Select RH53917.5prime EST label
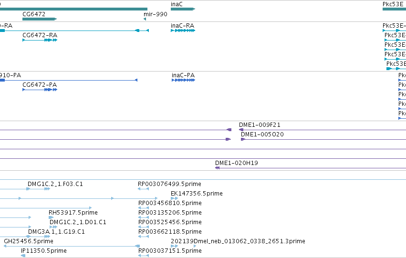This screenshot has width=406, height=258. click(73, 213)
